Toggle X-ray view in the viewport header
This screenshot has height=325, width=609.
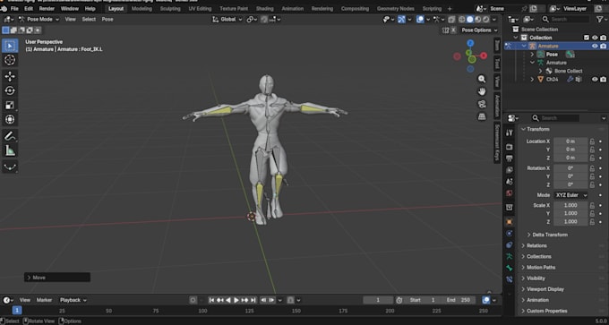[450, 20]
